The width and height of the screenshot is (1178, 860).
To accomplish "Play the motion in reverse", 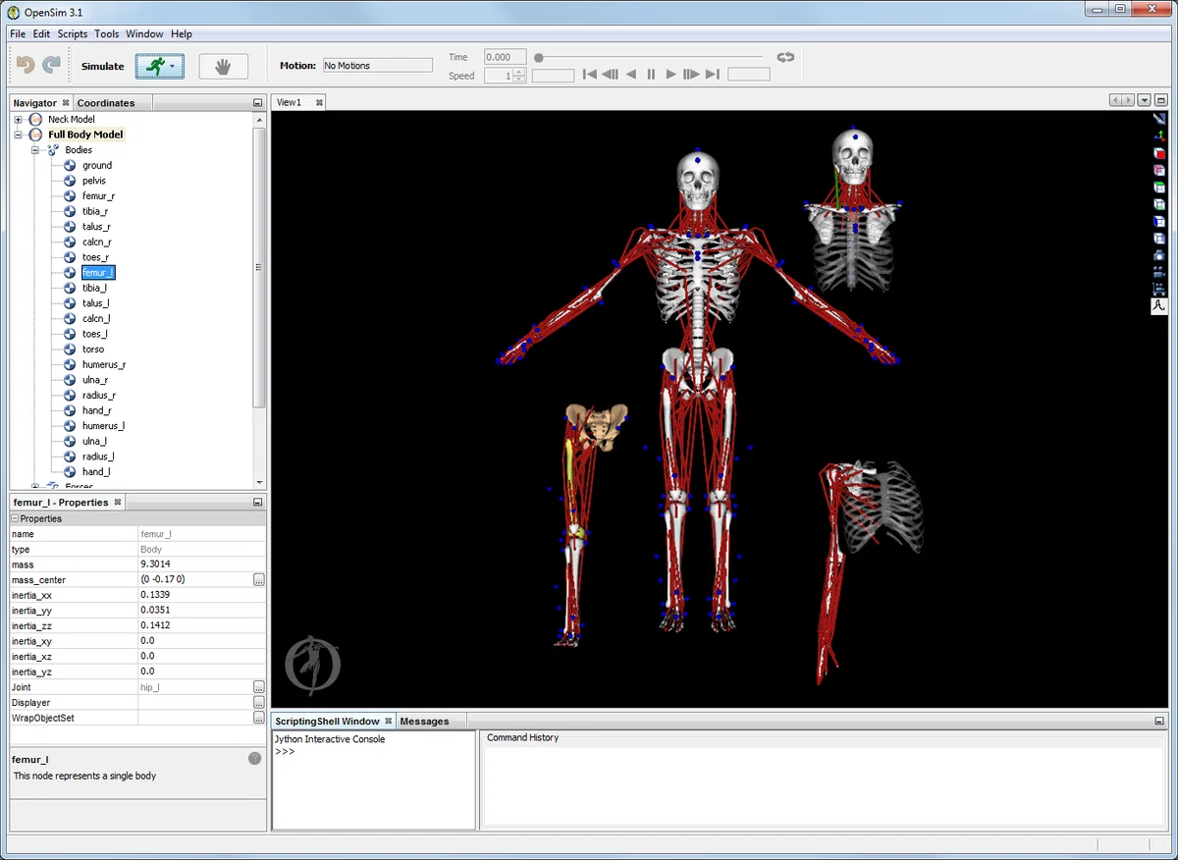I will coord(631,75).
